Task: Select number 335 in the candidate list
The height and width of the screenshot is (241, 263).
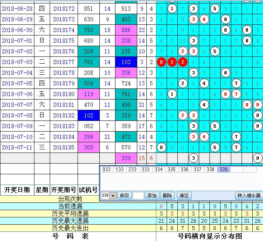Action: tap(171, 169)
